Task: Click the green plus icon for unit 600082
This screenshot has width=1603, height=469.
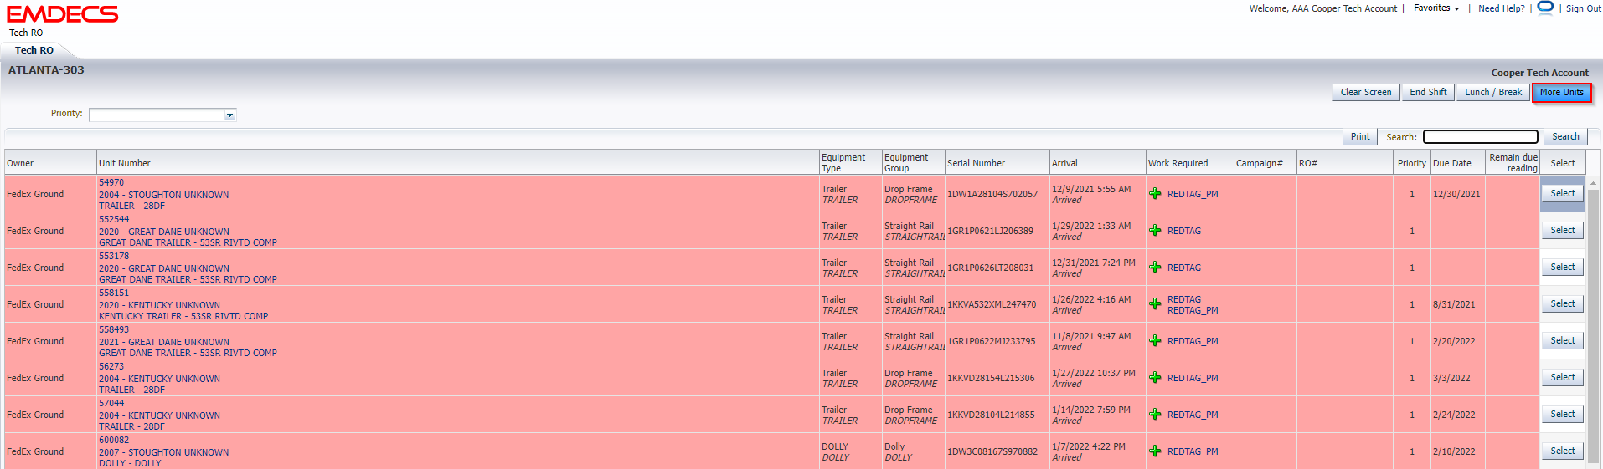Action: coord(1155,451)
